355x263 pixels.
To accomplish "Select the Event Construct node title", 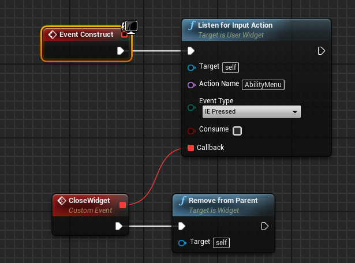I will [x=87, y=35].
